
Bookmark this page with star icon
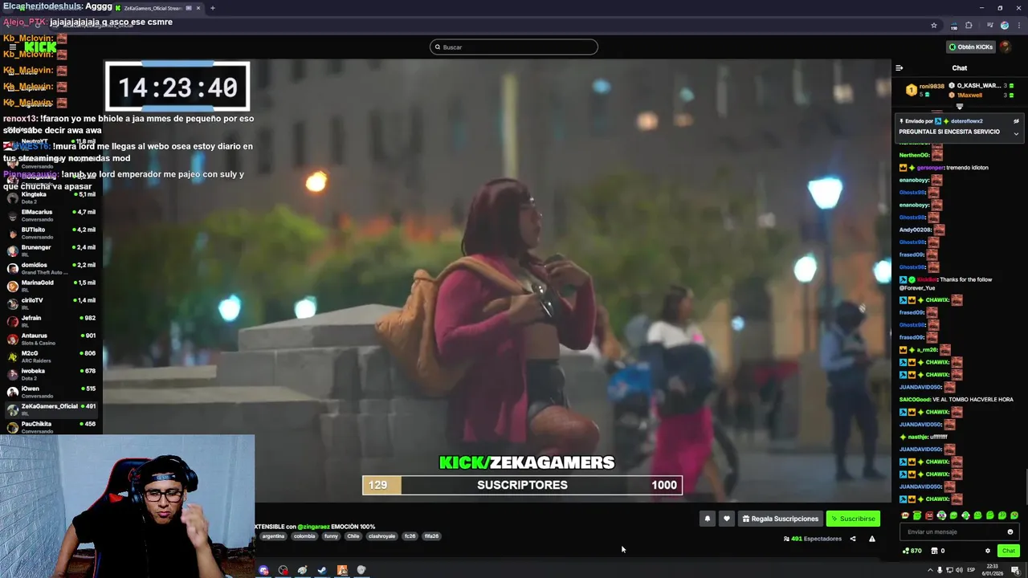[x=934, y=26]
